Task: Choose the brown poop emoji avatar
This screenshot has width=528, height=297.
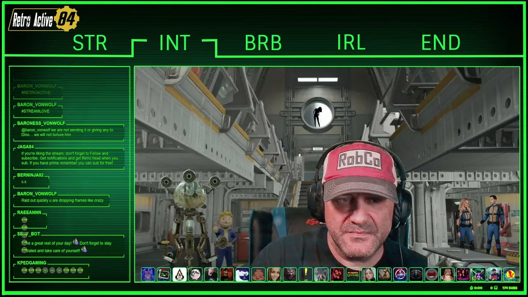Action: [x=258, y=274]
